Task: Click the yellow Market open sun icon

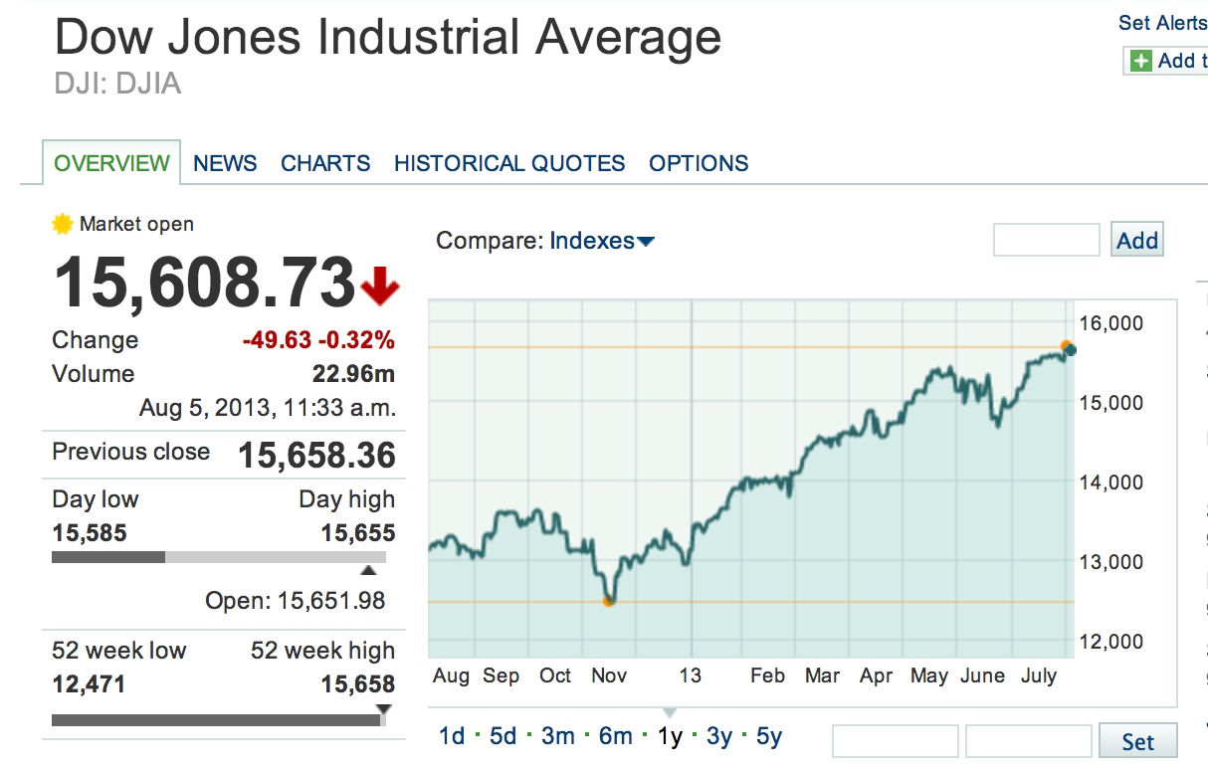Action: 63,224
